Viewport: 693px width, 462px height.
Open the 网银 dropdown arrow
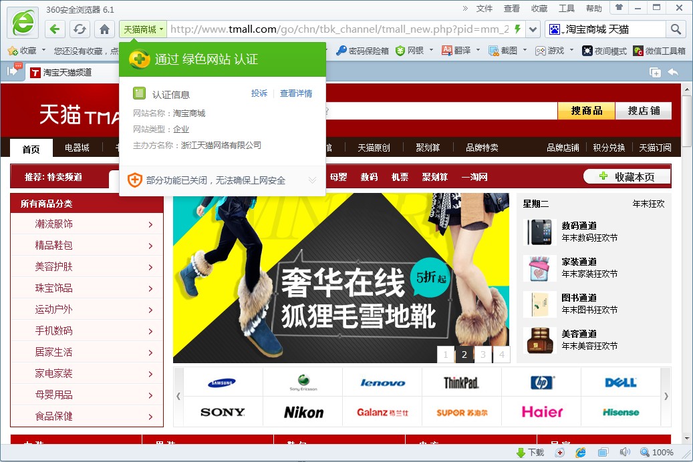(431, 50)
